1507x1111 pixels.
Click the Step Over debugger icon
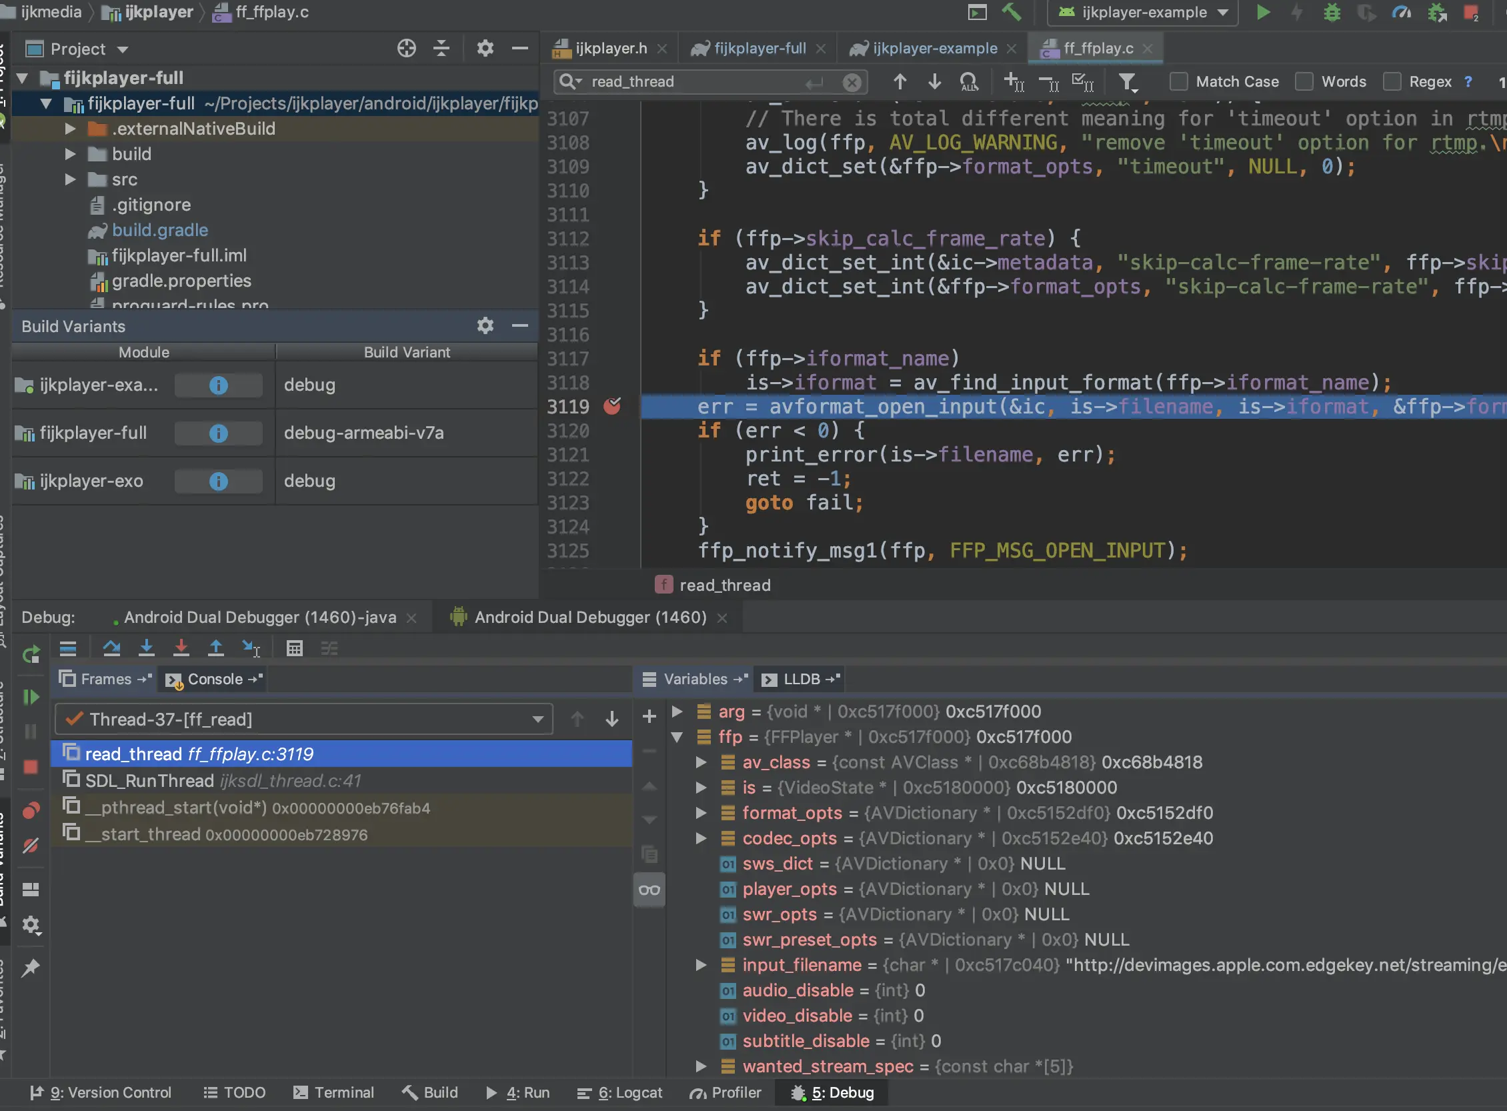point(111,648)
